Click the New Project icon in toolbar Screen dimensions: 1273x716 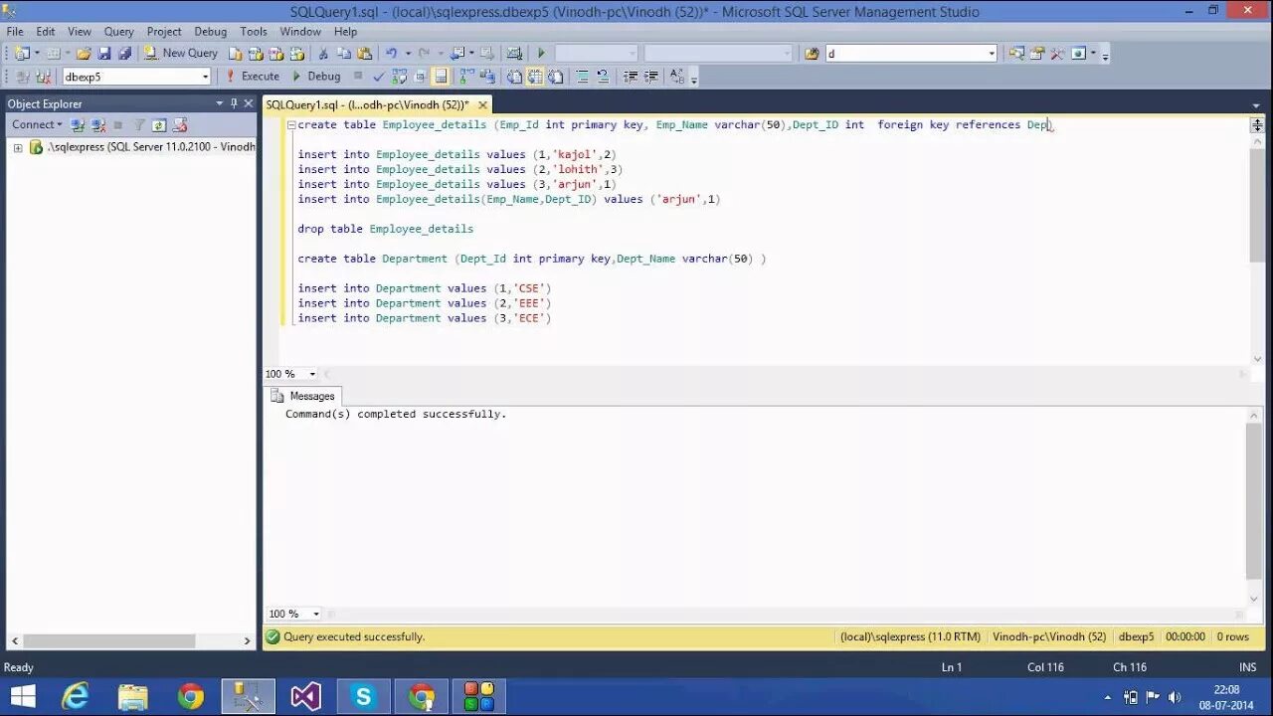point(21,53)
